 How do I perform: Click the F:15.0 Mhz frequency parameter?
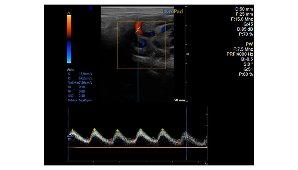(x=242, y=19)
